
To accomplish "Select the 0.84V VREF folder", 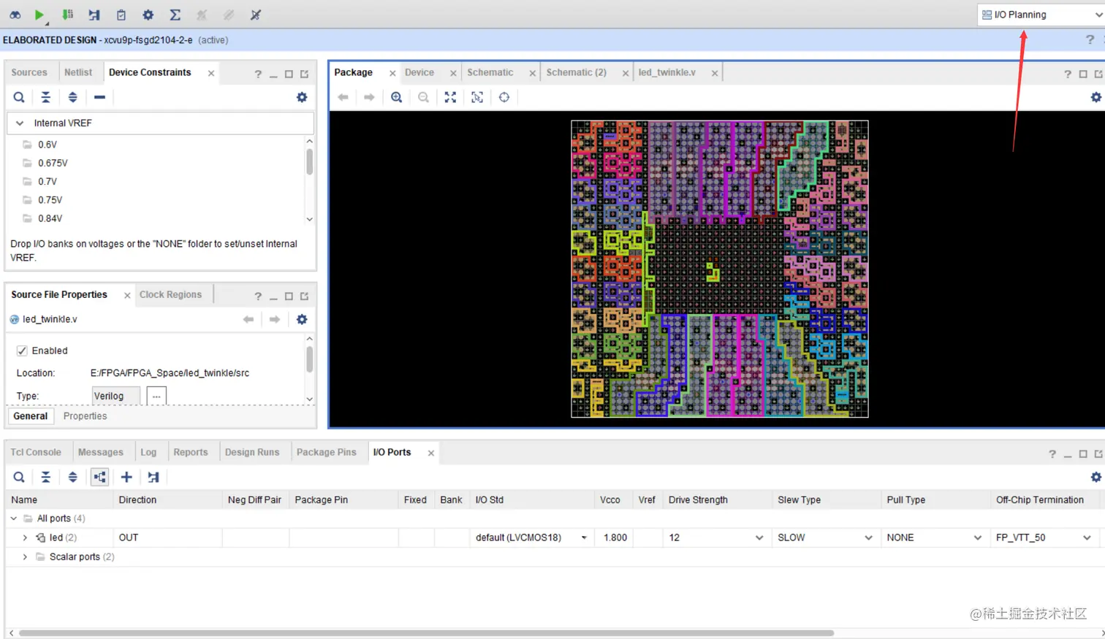I will pyautogui.click(x=50, y=218).
